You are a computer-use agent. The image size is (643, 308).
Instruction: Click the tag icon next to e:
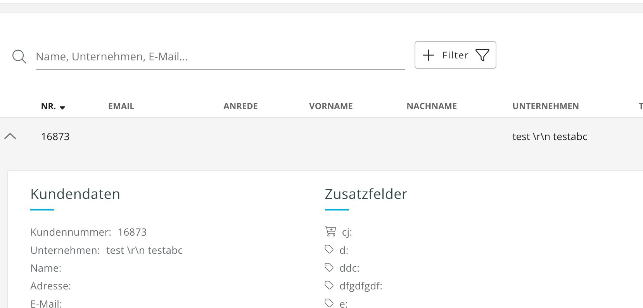click(x=329, y=303)
